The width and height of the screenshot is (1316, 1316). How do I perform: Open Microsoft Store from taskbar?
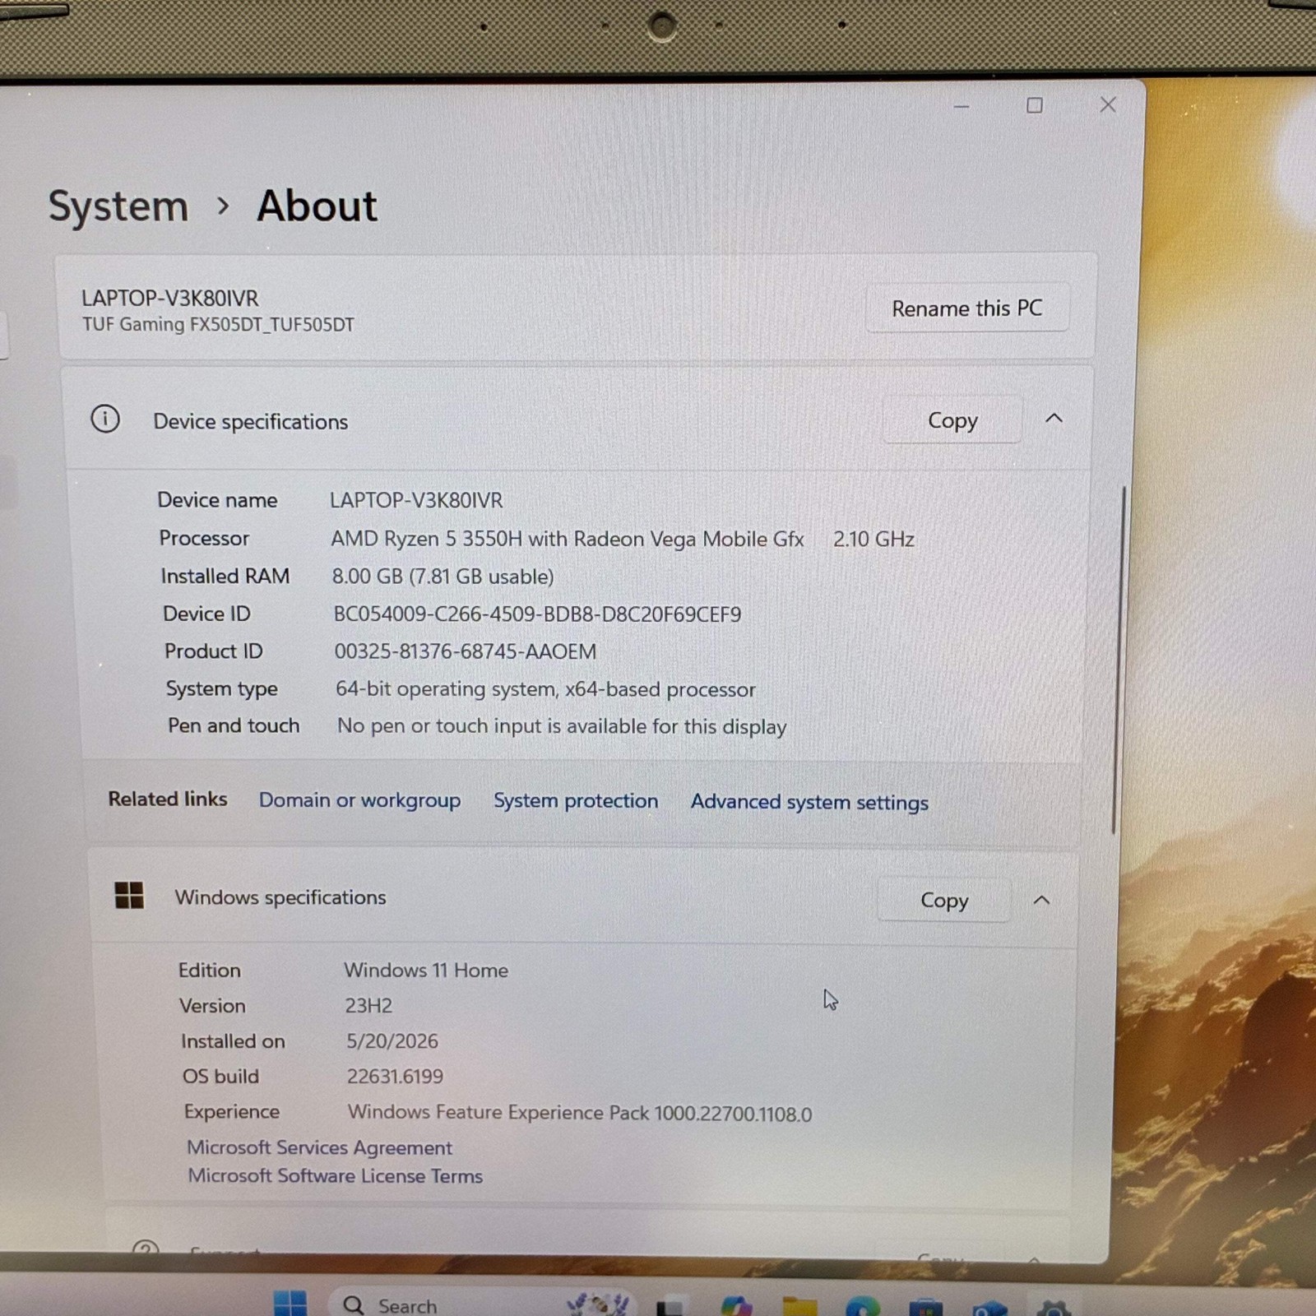[926, 1306]
